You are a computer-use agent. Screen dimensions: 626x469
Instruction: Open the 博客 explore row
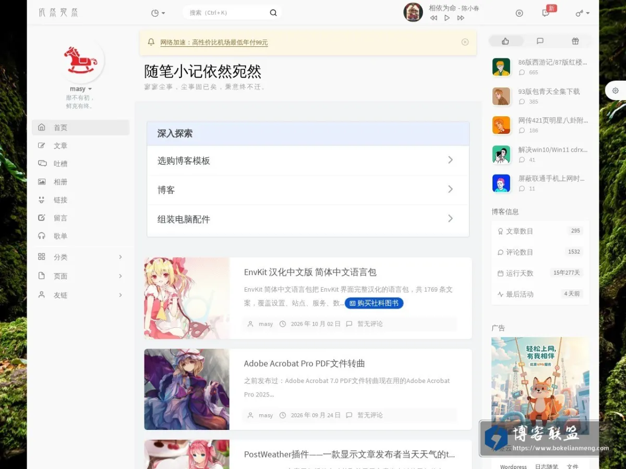[x=308, y=190]
